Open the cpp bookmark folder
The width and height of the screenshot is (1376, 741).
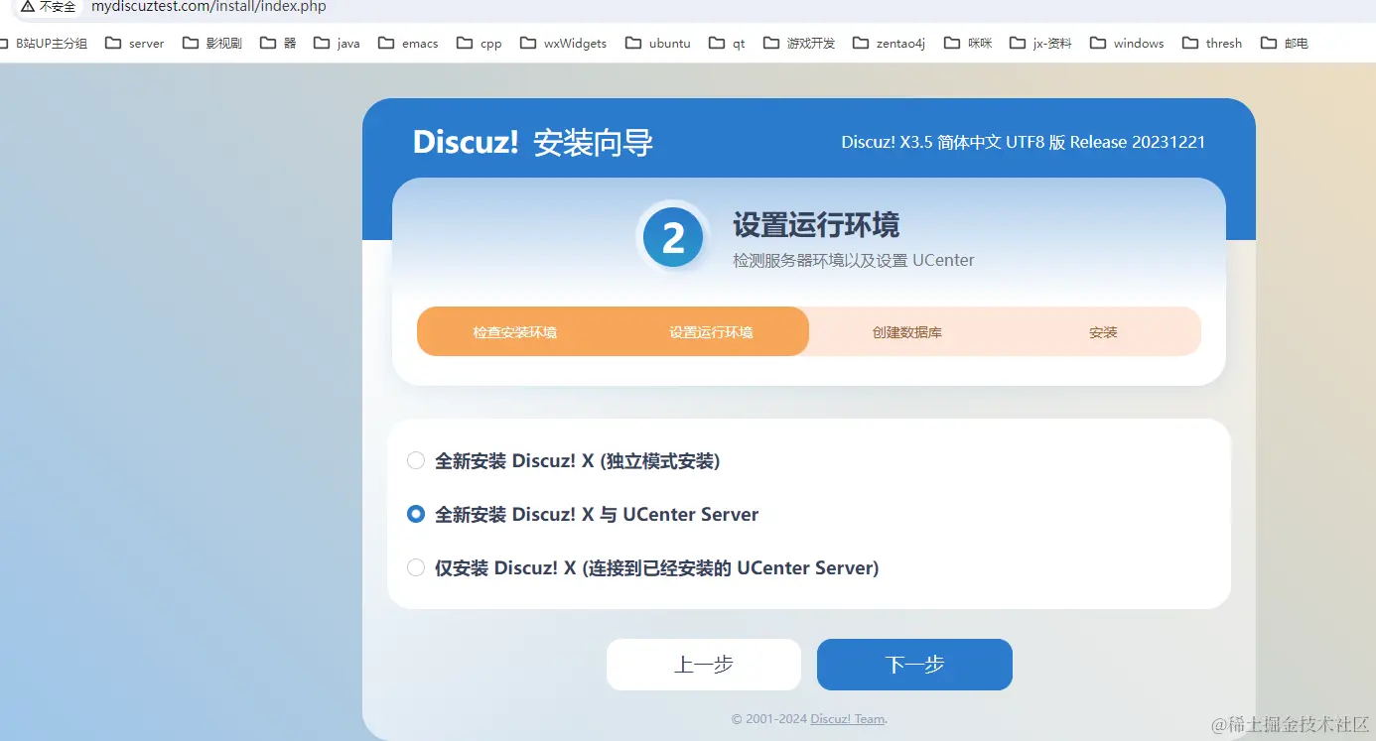click(x=479, y=43)
